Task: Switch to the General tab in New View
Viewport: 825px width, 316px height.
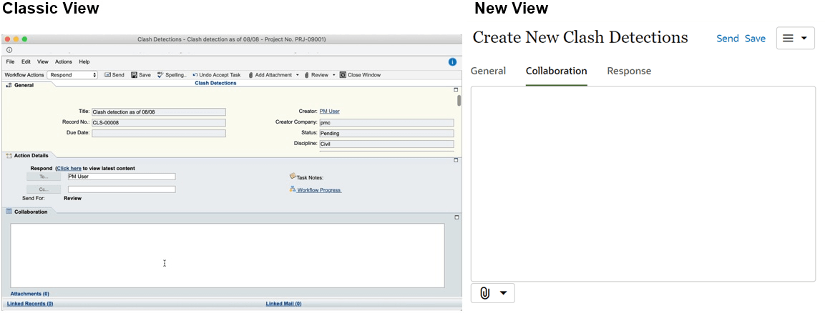Action: [488, 71]
